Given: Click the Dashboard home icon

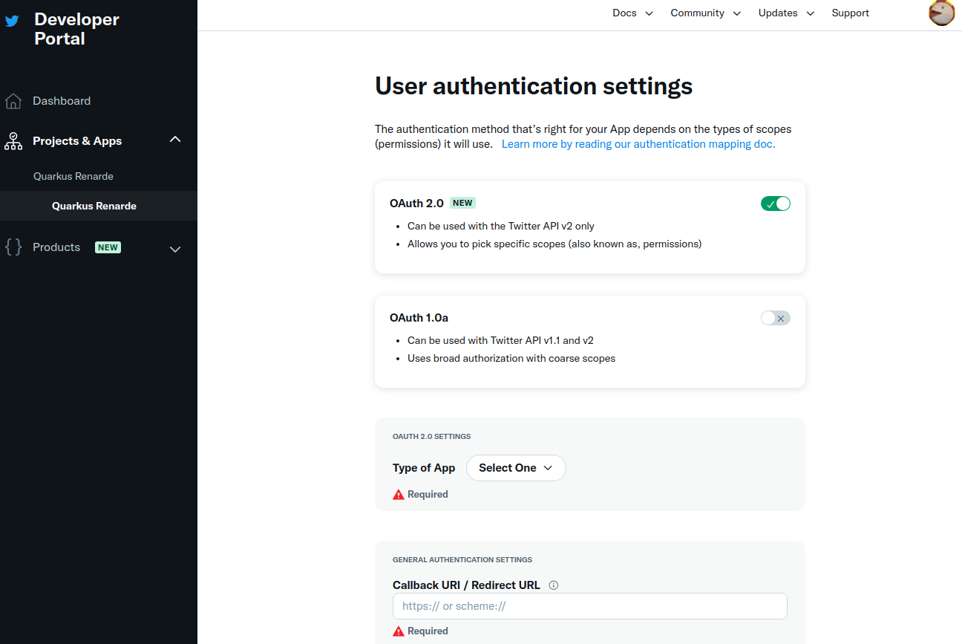Looking at the screenshot, I should [13, 101].
